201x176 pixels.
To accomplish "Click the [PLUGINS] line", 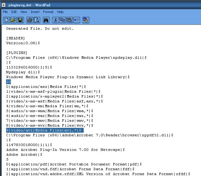I will click(x=17, y=53).
